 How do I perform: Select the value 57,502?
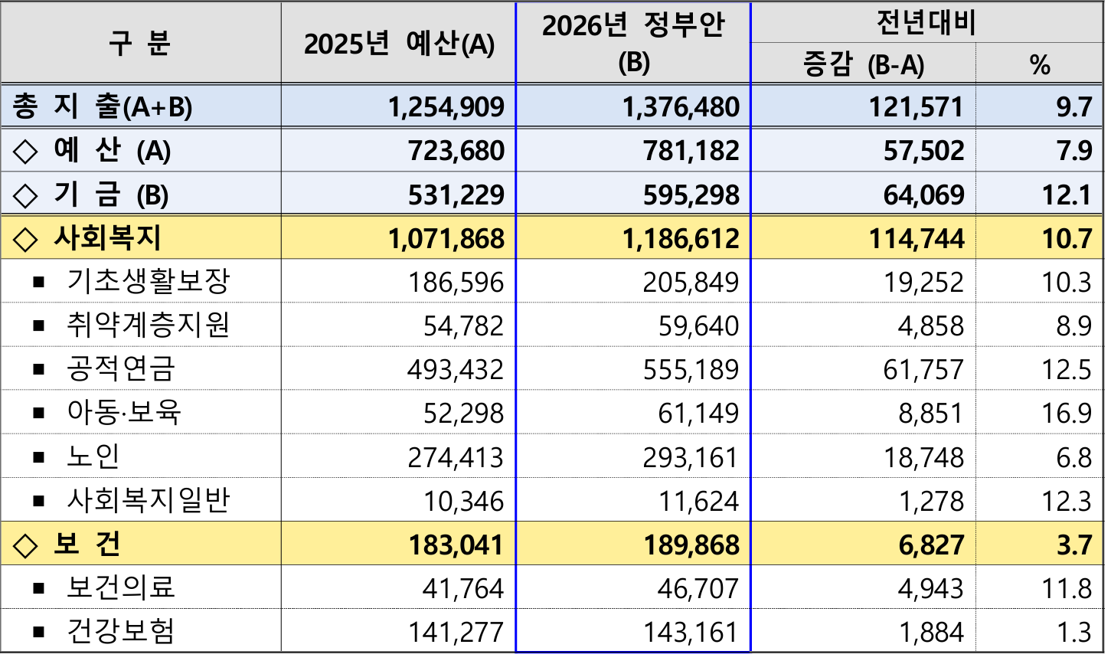pos(924,151)
